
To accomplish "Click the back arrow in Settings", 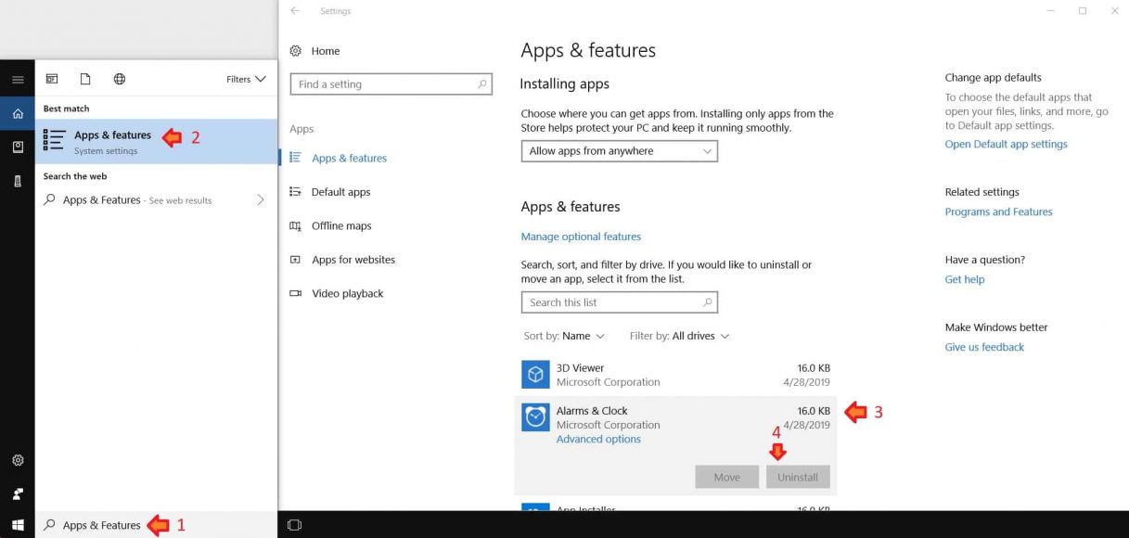I will click(x=295, y=10).
